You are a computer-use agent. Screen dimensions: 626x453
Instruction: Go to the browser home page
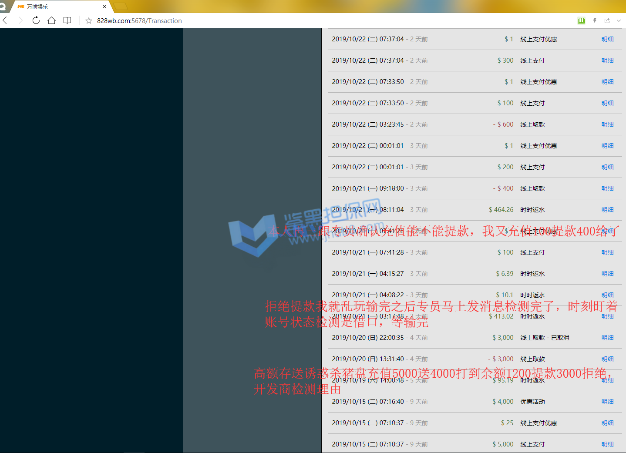[51, 20]
